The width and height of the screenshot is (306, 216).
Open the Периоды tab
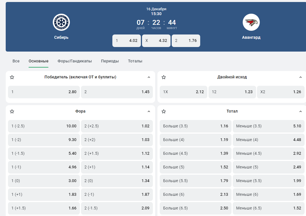point(110,61)
